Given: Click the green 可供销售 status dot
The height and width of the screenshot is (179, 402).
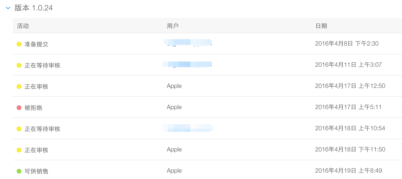Looking at the screenshot, I should [x=19, y=171].
